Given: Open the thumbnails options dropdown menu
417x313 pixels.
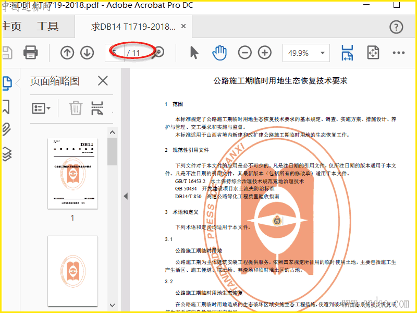Looking at the screenshot, I should click(41, 108).
